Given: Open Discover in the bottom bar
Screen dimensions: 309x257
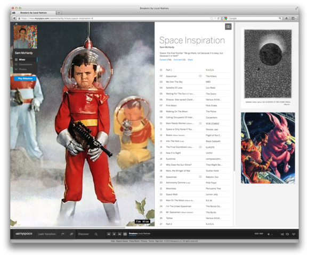Looking at the screenshot, I should pos(83,234).
